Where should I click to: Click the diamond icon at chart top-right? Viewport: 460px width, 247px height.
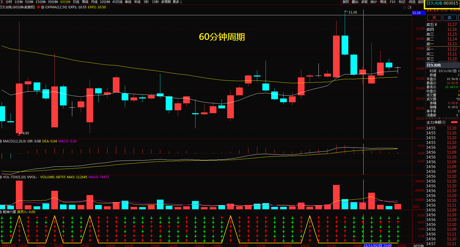pos(405,7)
